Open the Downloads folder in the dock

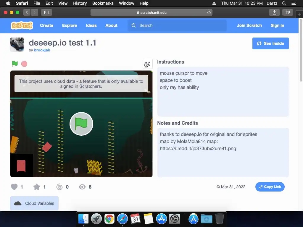point(206,219)
